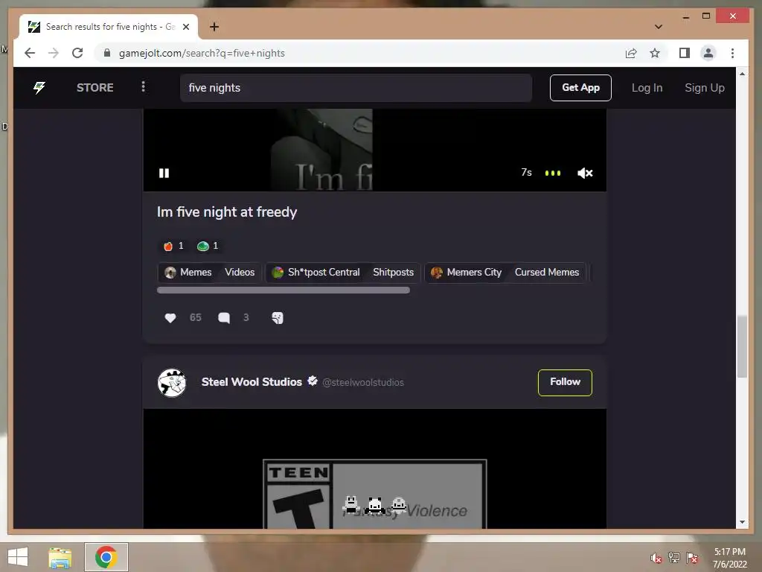Screen dimensions: 762x572
Task: Pause the playing video
Action: pos(164,173)
